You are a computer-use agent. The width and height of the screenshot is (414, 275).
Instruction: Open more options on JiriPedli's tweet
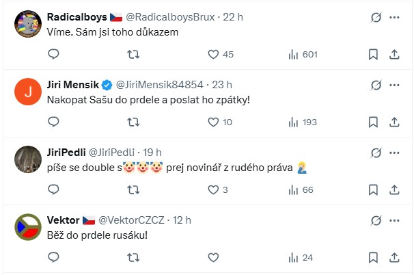[394, 153]
